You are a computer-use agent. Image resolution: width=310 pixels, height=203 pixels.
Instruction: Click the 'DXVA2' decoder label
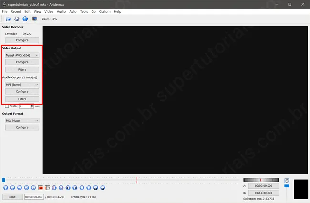tap(27, 34)
